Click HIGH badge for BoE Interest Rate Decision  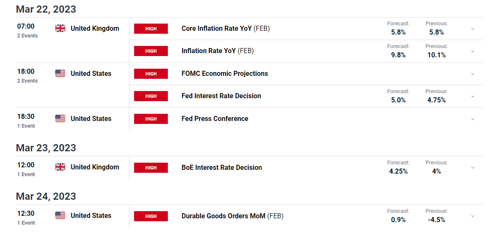click(151, 168)
